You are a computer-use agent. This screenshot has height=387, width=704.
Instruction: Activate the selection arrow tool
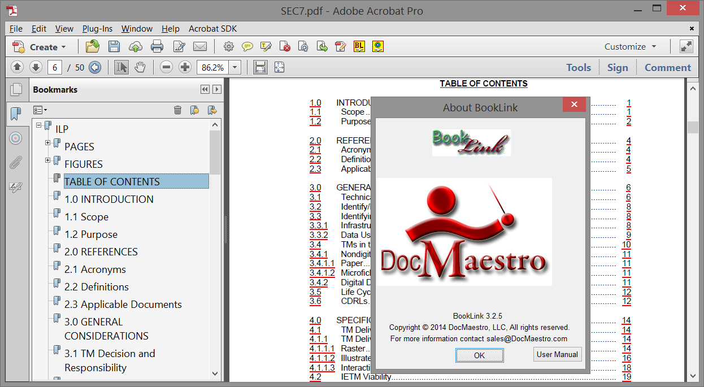[121, 67]
